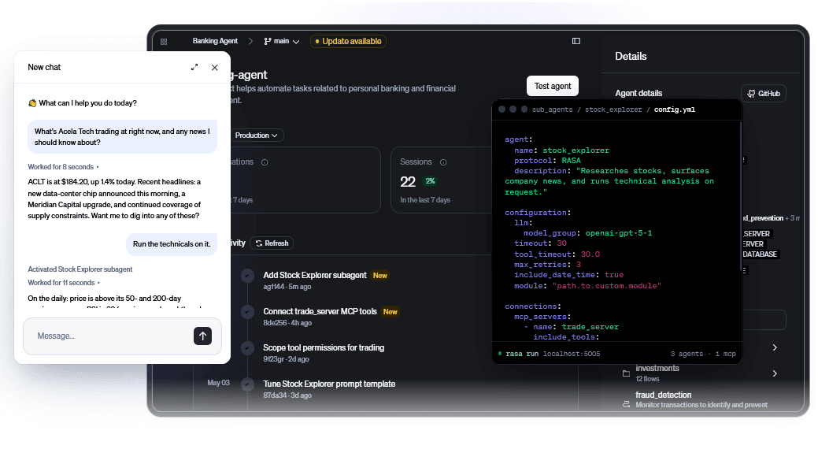
Task: Click the Update available badge
Action: (x=348, y=41)
